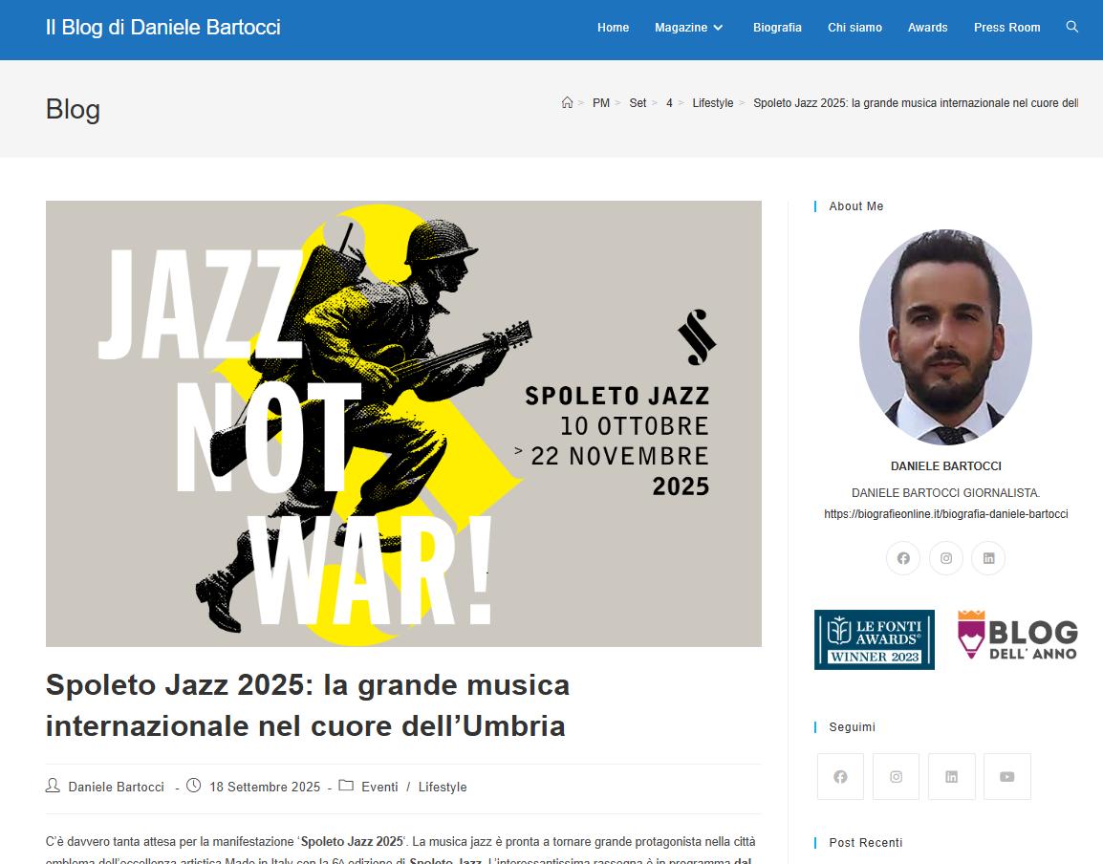Go to Home in the navigation
This screenshot has width=1103, height=864.
[614, 28]
